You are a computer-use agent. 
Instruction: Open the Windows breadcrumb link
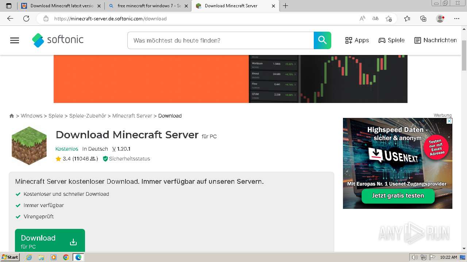click(31, 116)
